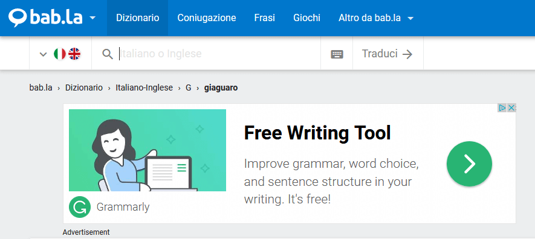
Task: Follow the bab.la breadcrumb link
Action: pyautogui.click(x=41, y=88)
